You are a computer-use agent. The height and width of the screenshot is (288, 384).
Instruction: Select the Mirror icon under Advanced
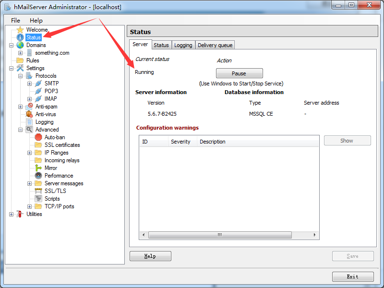tap(38, 168)
